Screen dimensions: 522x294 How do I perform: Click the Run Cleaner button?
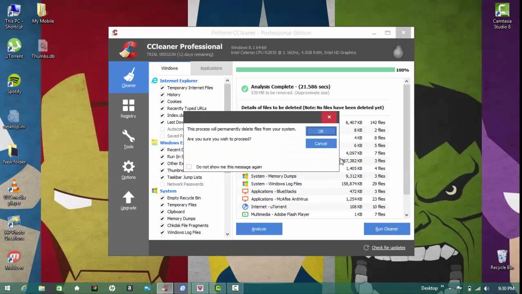pos(387,229)
